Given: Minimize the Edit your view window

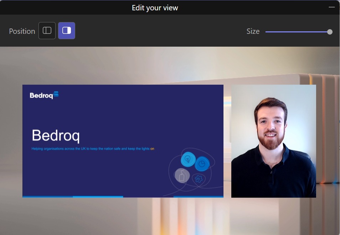Looking at the screenshot, I should [331, 6].
